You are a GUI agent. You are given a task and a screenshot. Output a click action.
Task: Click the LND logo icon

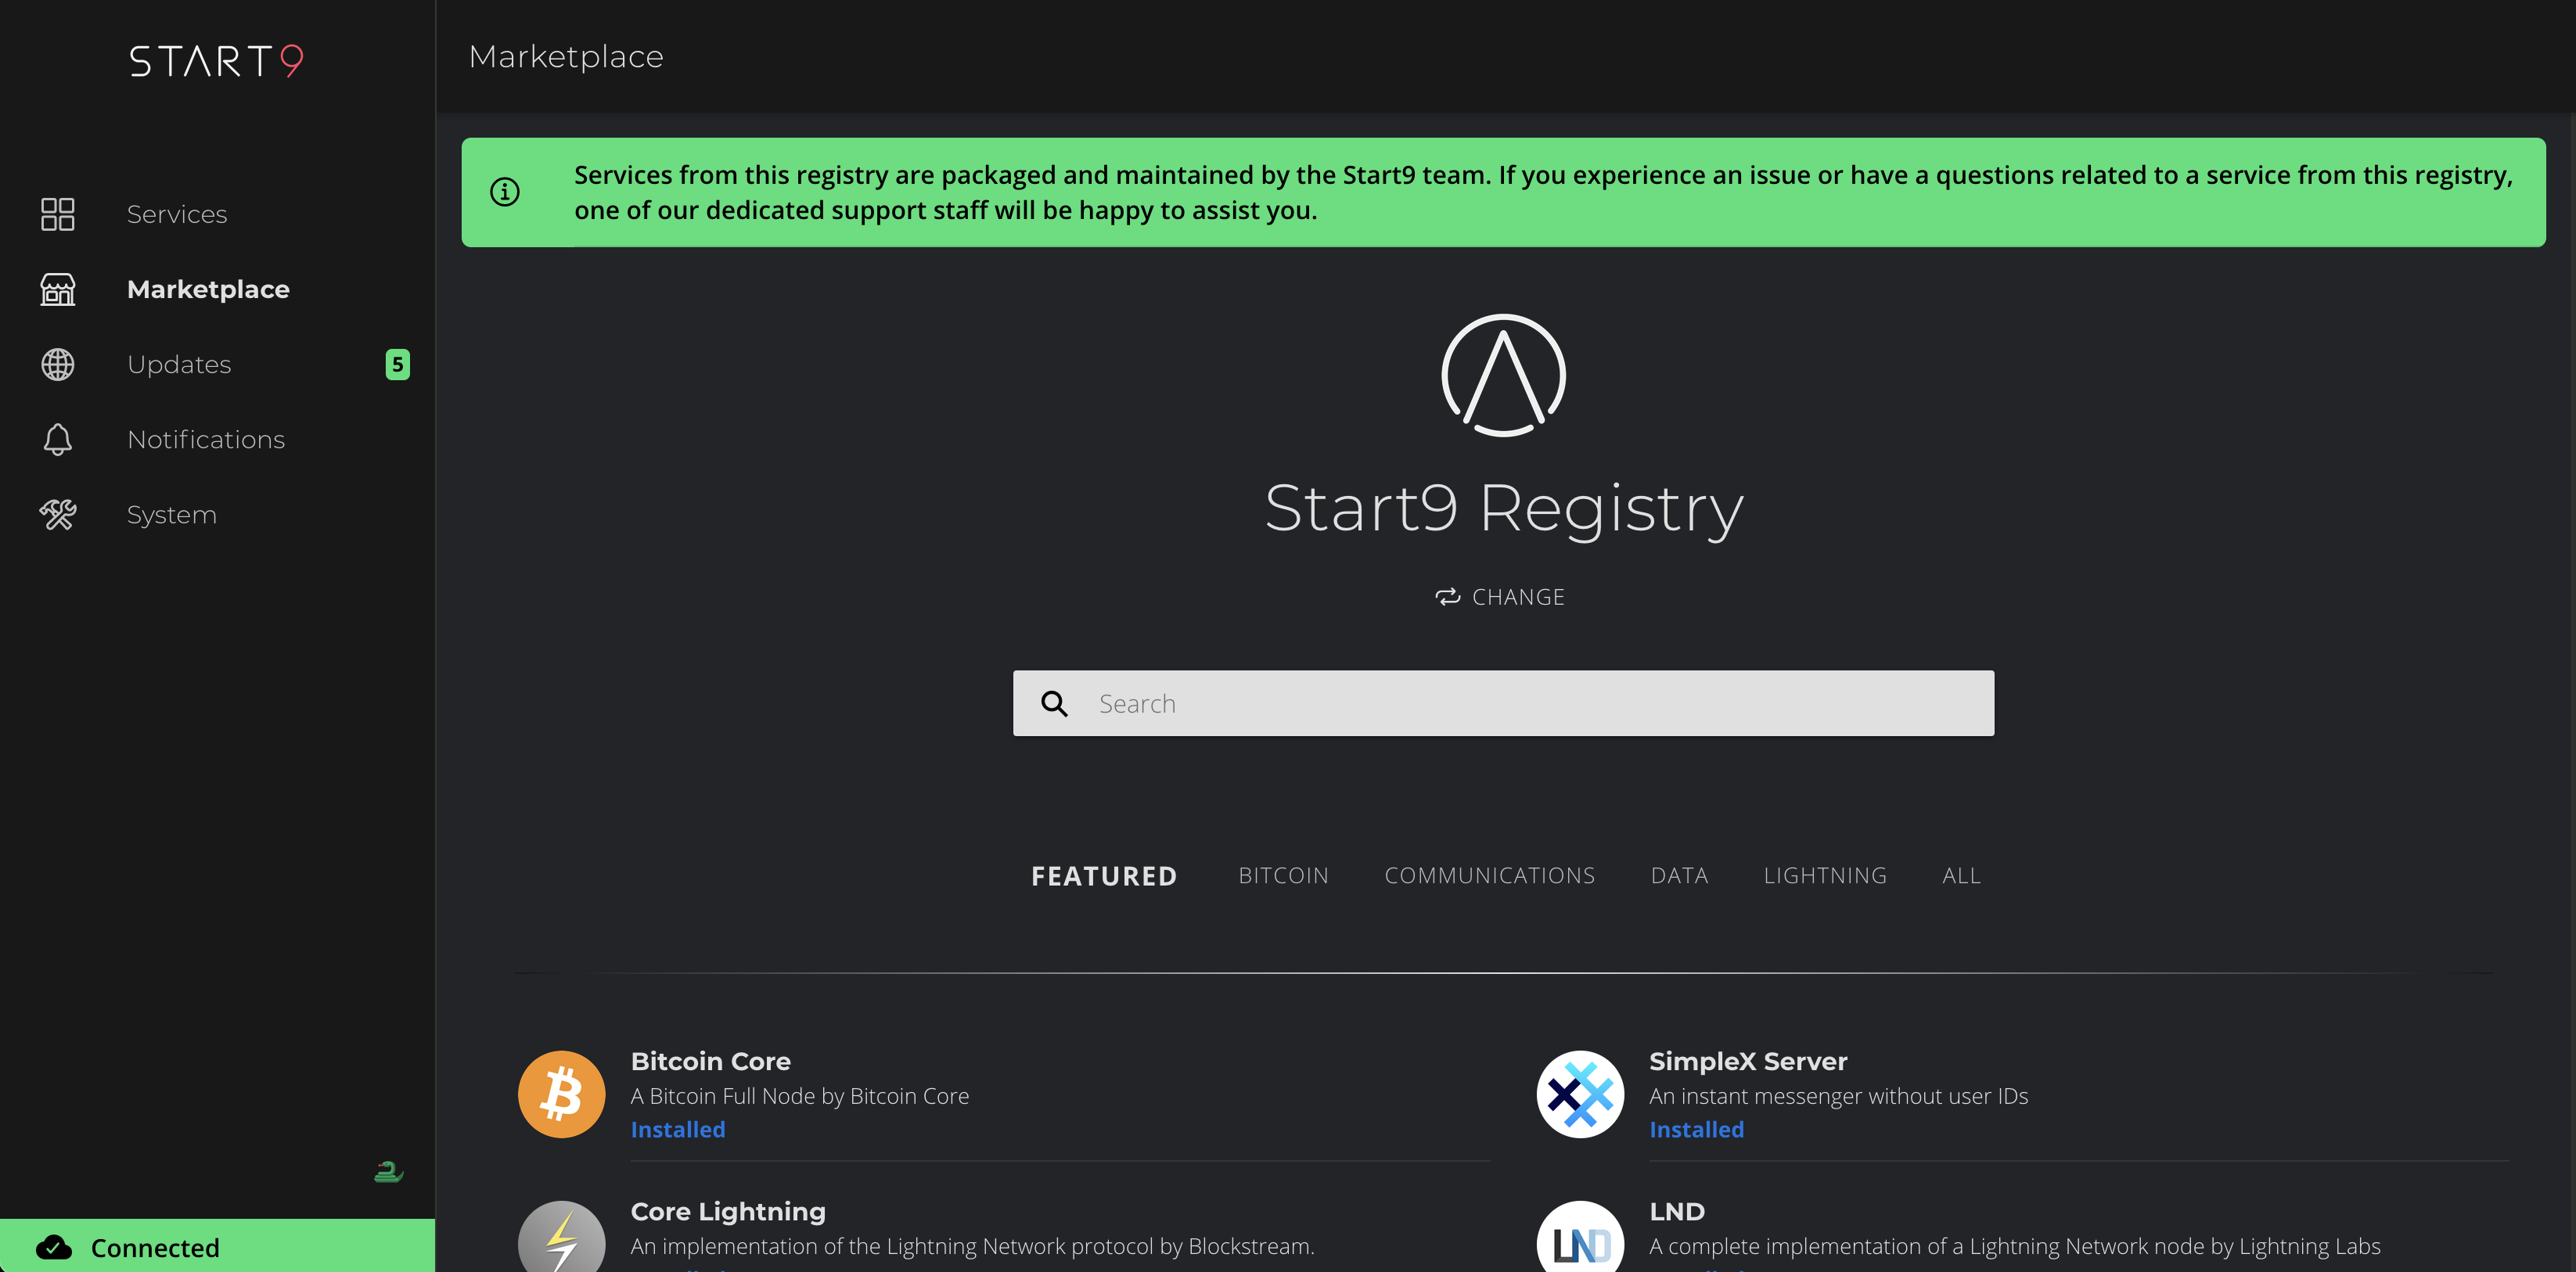click(x=1580, y=1243)
